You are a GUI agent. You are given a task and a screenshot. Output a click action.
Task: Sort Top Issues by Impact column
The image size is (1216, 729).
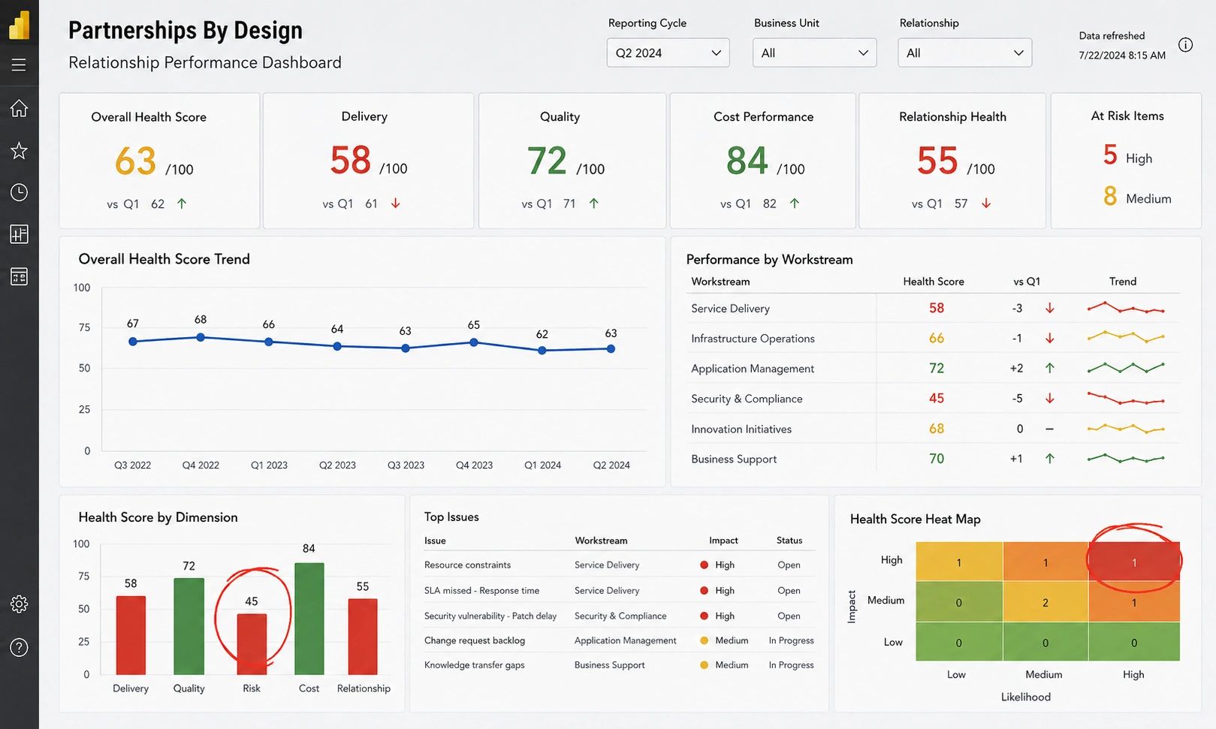[723, 541]
